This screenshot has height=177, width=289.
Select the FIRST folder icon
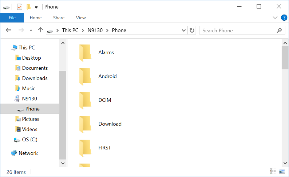pyautogui.click(x=85, y=148)
